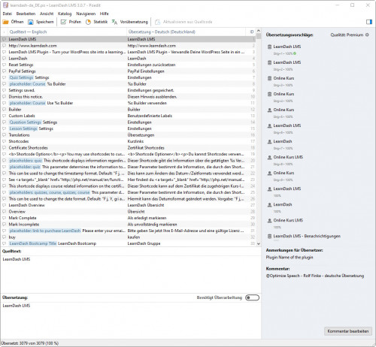
Task: Open the Bearbeiten menu
Action: 26,14
